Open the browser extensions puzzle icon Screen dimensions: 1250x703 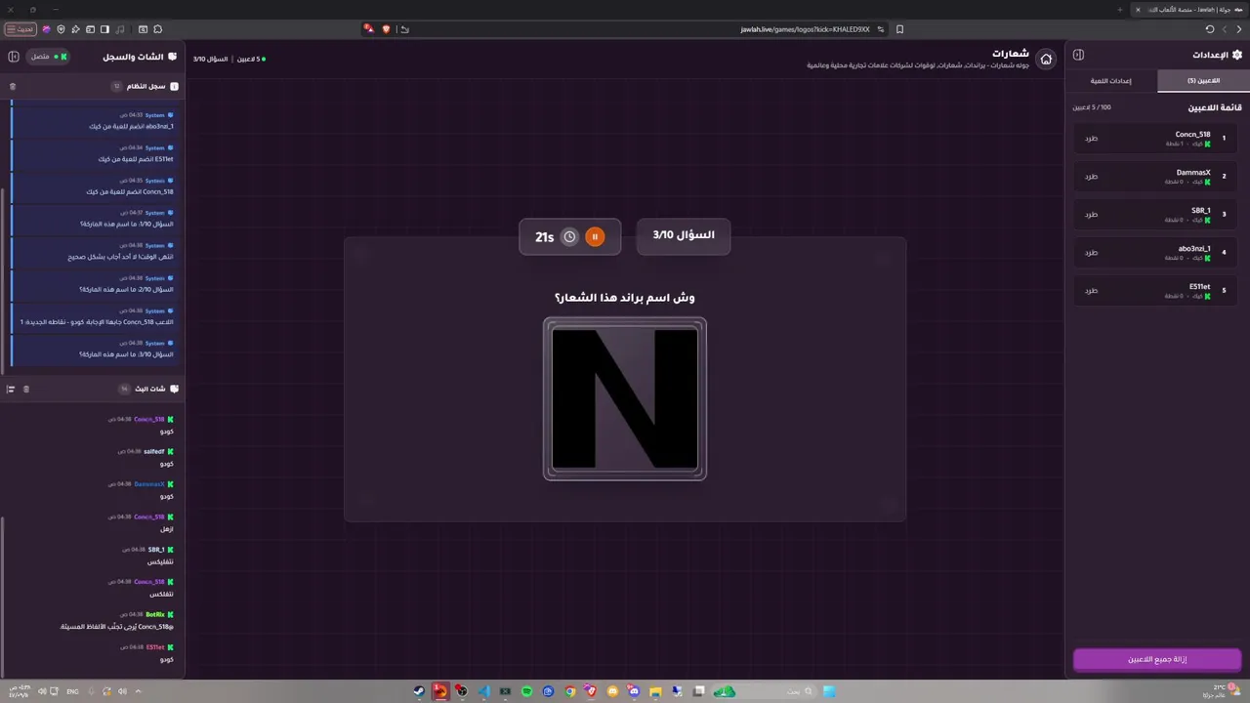(157, 29)
